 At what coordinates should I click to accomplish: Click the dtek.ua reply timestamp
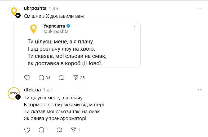(48, 90)
